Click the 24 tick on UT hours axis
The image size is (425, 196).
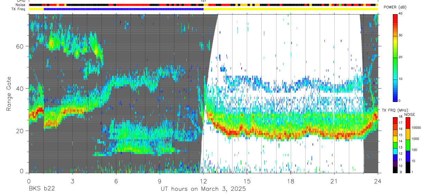[x=378, y=181]
